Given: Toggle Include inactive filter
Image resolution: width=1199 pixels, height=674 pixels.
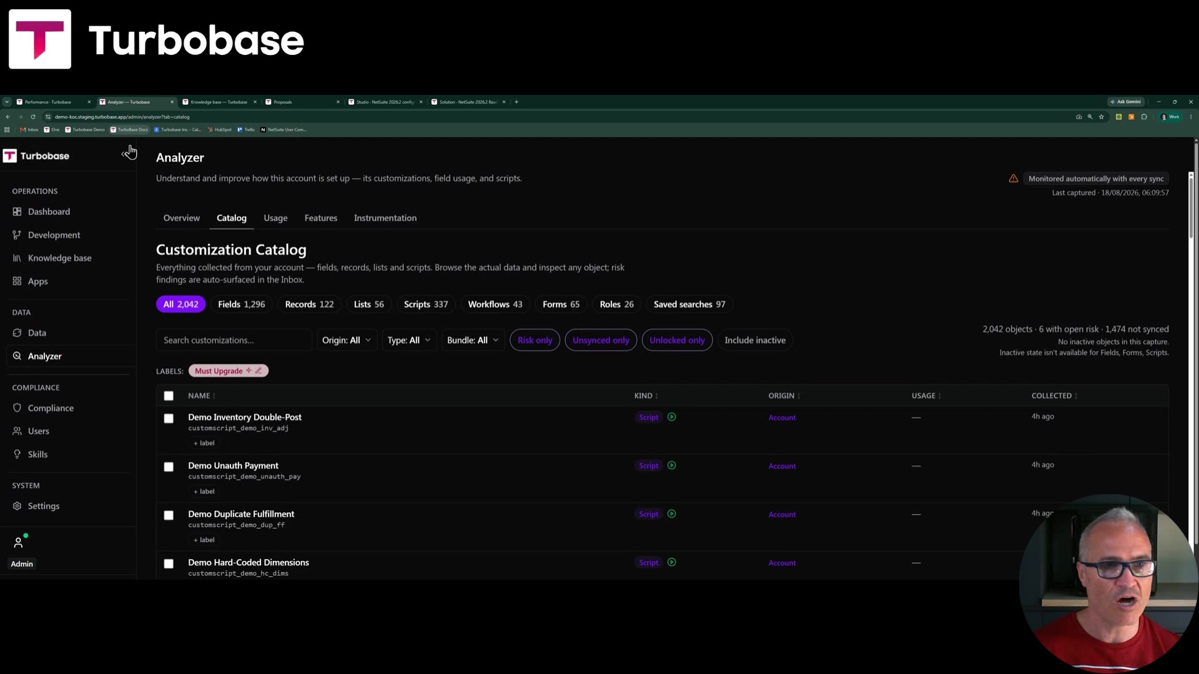Looking at the screenshot, I should (755, 340).
